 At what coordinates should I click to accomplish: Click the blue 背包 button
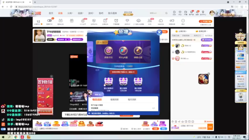(x=163, y=129)
